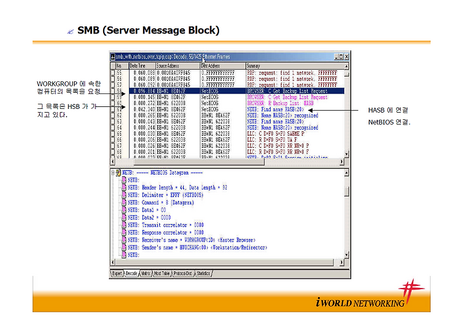
Task: Click the field icon beside Data1 = 00
Action: click(x=124, y=210)
